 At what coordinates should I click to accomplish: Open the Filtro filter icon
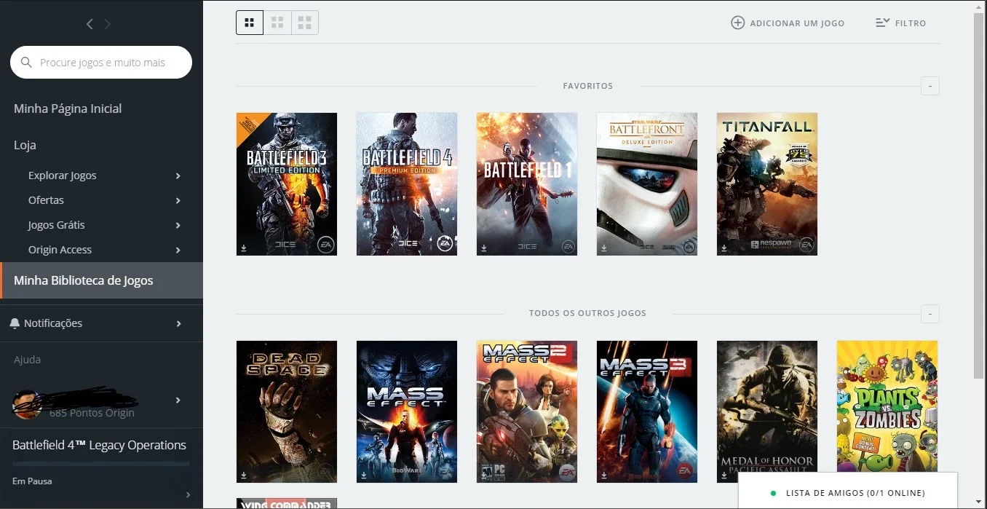(x=883, y=23)
